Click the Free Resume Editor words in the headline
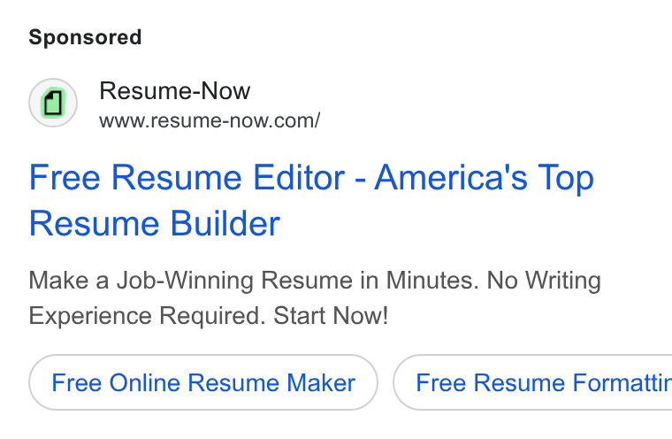The height and width of the screenshot is (439, 672). [x=187, y=177]
